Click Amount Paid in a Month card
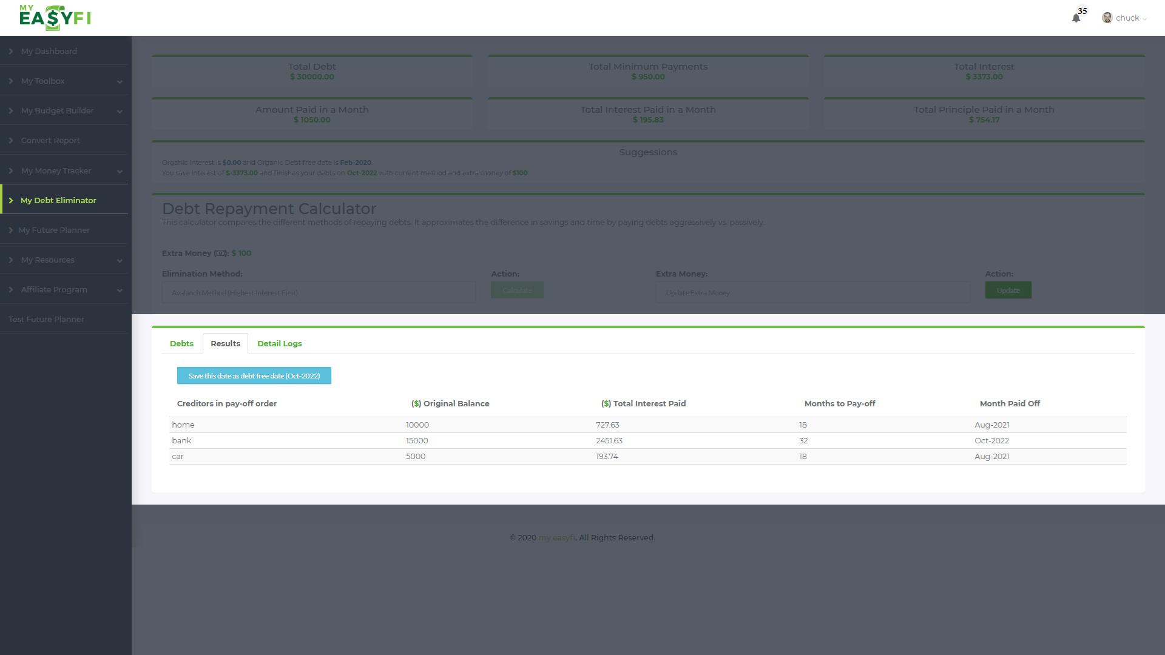The image size is (1165, 655). tap(312, 115)
